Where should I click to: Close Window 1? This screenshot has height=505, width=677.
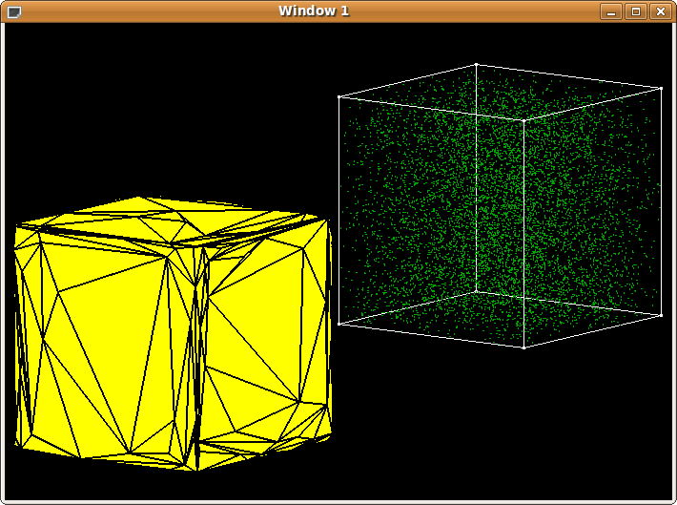(x=661, y=11)
